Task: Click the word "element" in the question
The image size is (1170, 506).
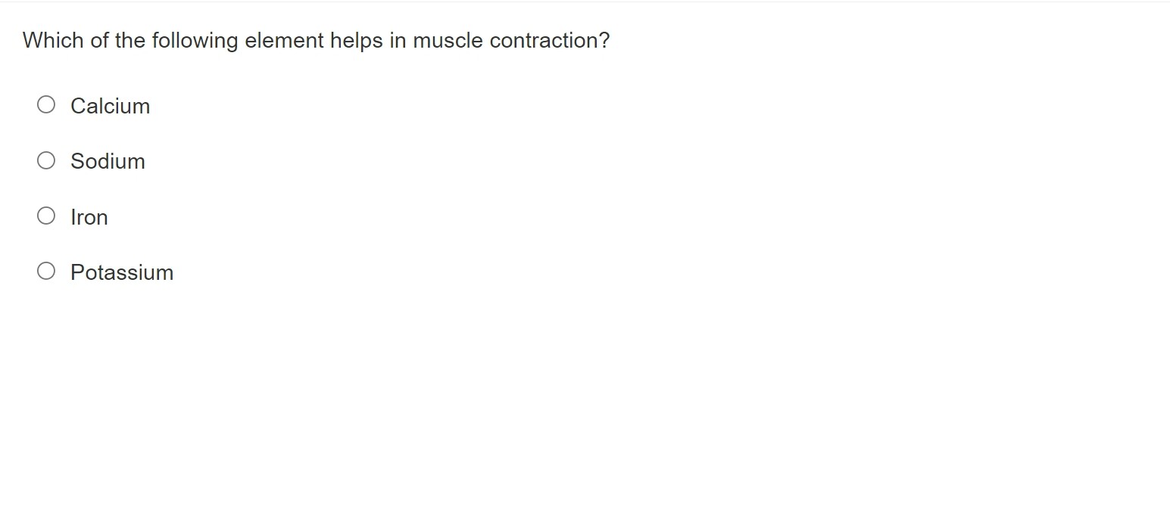Action: tap(284, 41)
